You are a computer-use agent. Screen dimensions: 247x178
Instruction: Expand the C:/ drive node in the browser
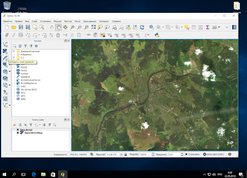pyautogui.click(x=14, y=58)
